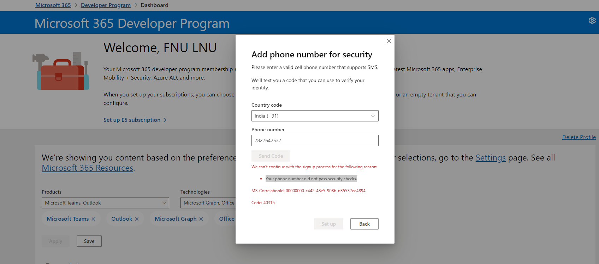Go to the Settings page link
This screenshot has width=599, height=264.
pos(491,158)
